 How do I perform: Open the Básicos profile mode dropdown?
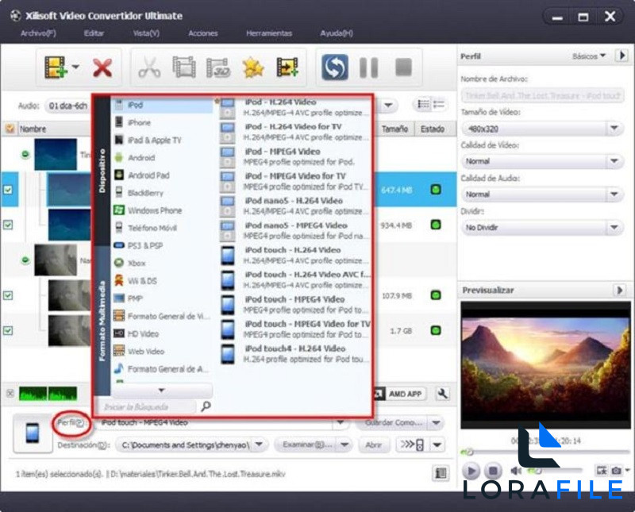[x=589, y=56]
